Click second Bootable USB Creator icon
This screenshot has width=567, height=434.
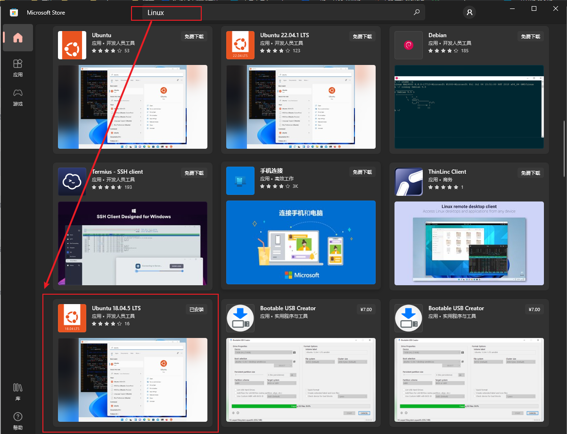(x=409, y=318)
